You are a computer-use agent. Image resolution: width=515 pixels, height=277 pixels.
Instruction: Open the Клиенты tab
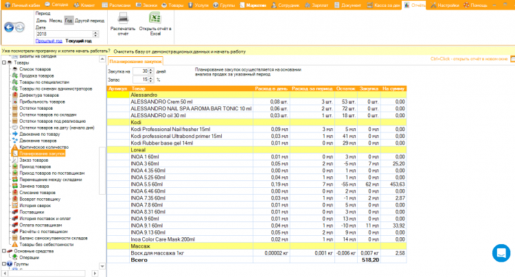(84, 5)
